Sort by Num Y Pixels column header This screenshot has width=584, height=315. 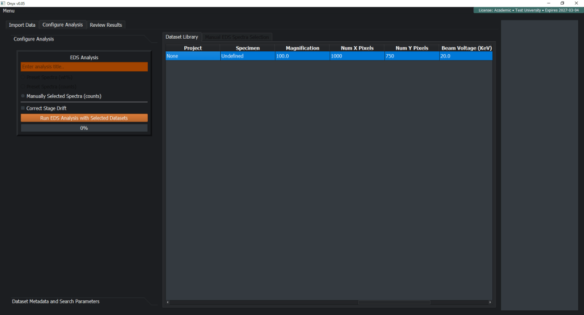(x=412, y=48)
